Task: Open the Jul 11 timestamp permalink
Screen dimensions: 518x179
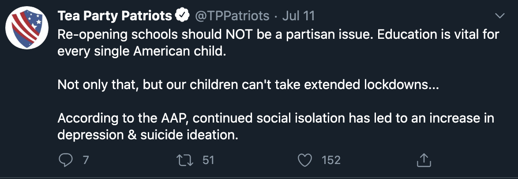Action: 298,15
